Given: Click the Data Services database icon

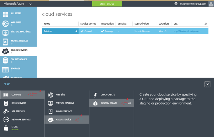Looking at the screenshot, I should [6, 103].
